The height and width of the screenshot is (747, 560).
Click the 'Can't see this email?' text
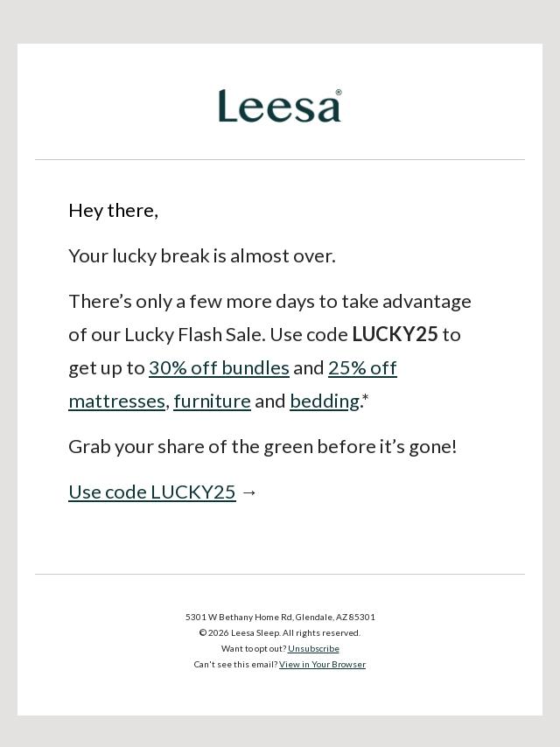235,665
